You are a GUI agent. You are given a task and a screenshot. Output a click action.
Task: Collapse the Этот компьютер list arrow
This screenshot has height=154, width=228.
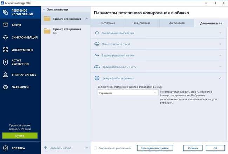click(44, 9)
